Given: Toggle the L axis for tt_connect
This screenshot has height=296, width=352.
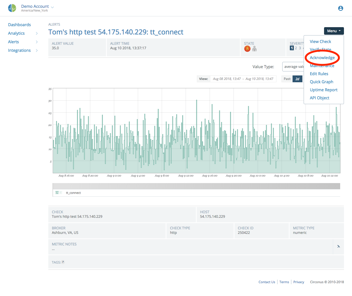Looking at the screenshot, I should coord(57,193).
